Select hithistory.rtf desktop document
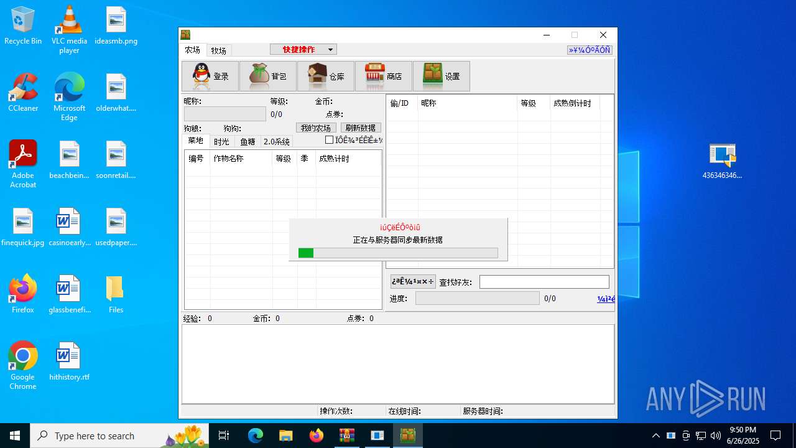796x448 pixels. point(69,362)
